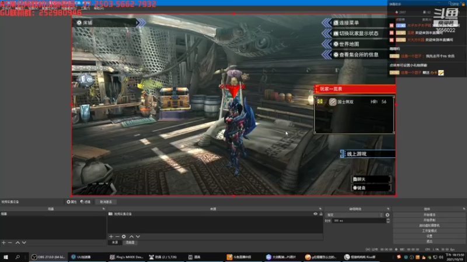Image resolution: width=467 pixels, height=262 pixels.
Task: Open transition properties gear icon
Action: (x=387, y=215)
